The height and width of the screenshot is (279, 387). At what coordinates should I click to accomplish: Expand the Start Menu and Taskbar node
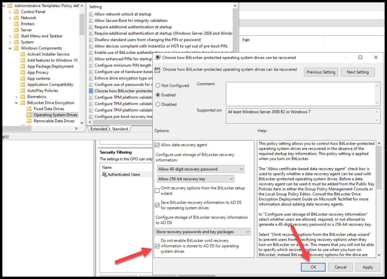point(10,36)
